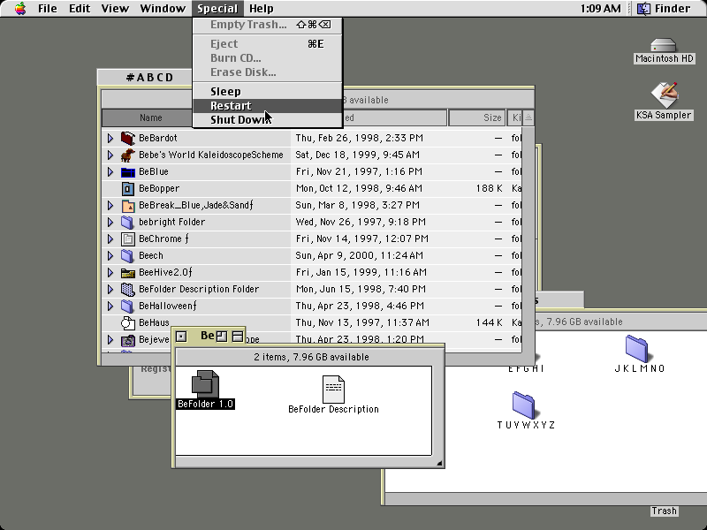Click the sort order button in list header
The height and width of the screenshot is (530, 707).
click(528, 117)
